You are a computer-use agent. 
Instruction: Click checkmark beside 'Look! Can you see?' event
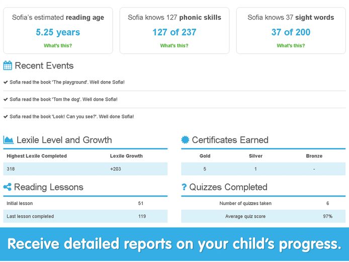tap(6, 116)
